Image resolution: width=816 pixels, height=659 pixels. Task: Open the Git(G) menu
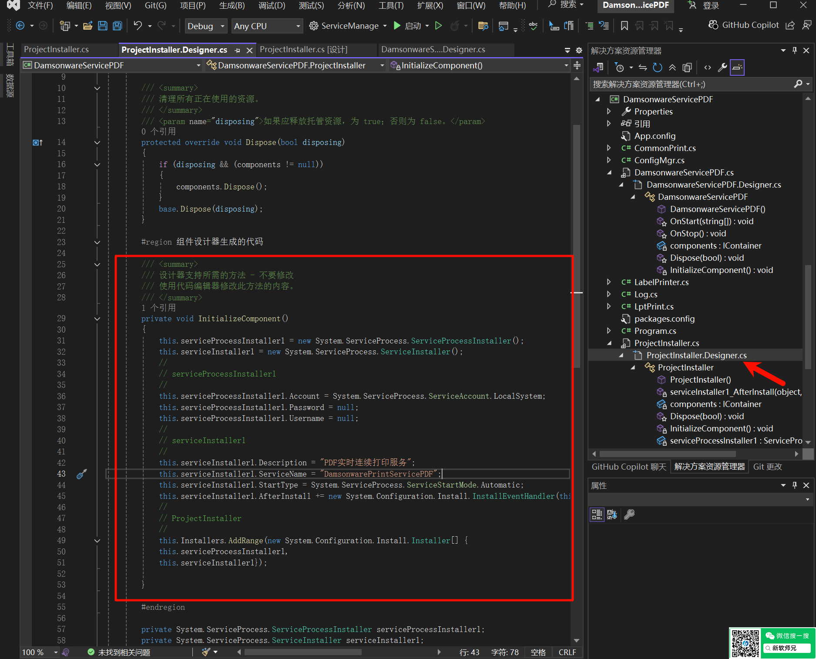click(x=155, y=6)
